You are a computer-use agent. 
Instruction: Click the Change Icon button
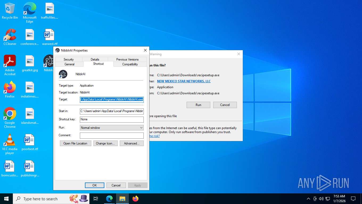click(105, 143)
